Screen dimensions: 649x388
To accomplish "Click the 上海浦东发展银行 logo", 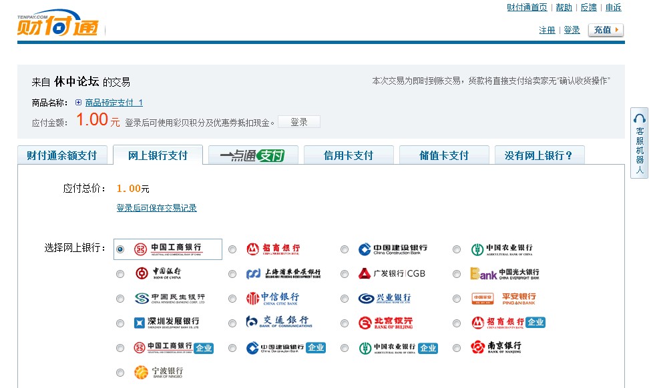I will click(284, 273).
